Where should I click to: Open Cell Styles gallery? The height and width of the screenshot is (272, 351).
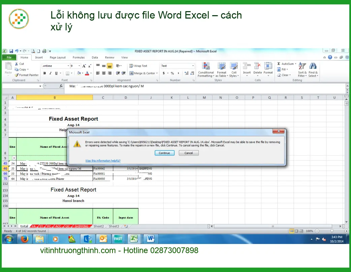coord(234,70)
